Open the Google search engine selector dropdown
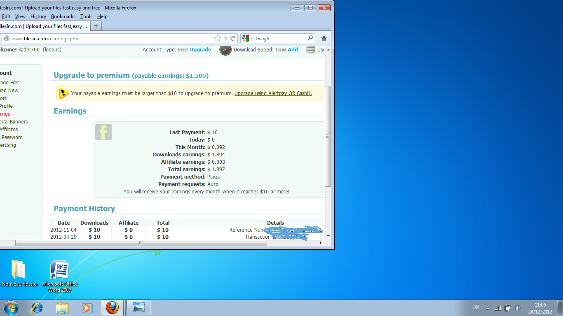Screen dimensions: 563x316 click(248, 38)
